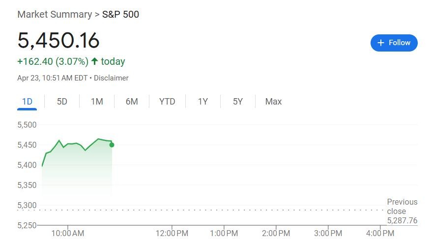Click the +162.40 (3.07%) change text

tap(53, 61)
